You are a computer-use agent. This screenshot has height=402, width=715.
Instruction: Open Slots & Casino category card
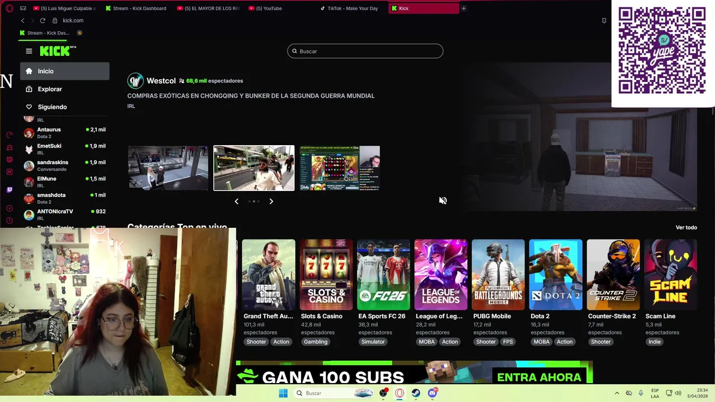click(326, 275)
